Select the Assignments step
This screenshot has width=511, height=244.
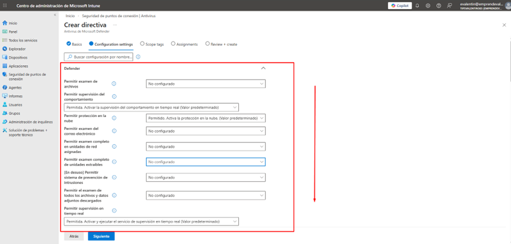(185, 44)
